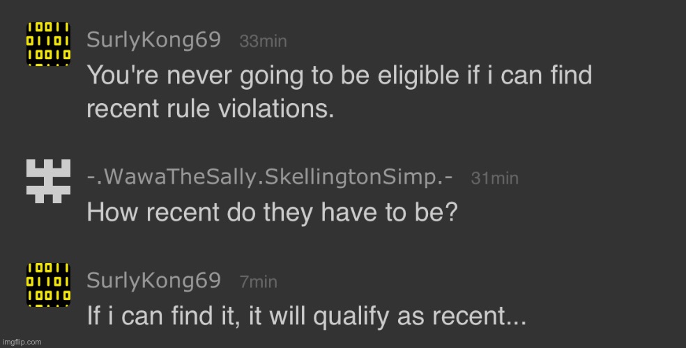The image size is (686, 348).
Task: Select the line "recent rule violations."
Action: pos(211,109)
